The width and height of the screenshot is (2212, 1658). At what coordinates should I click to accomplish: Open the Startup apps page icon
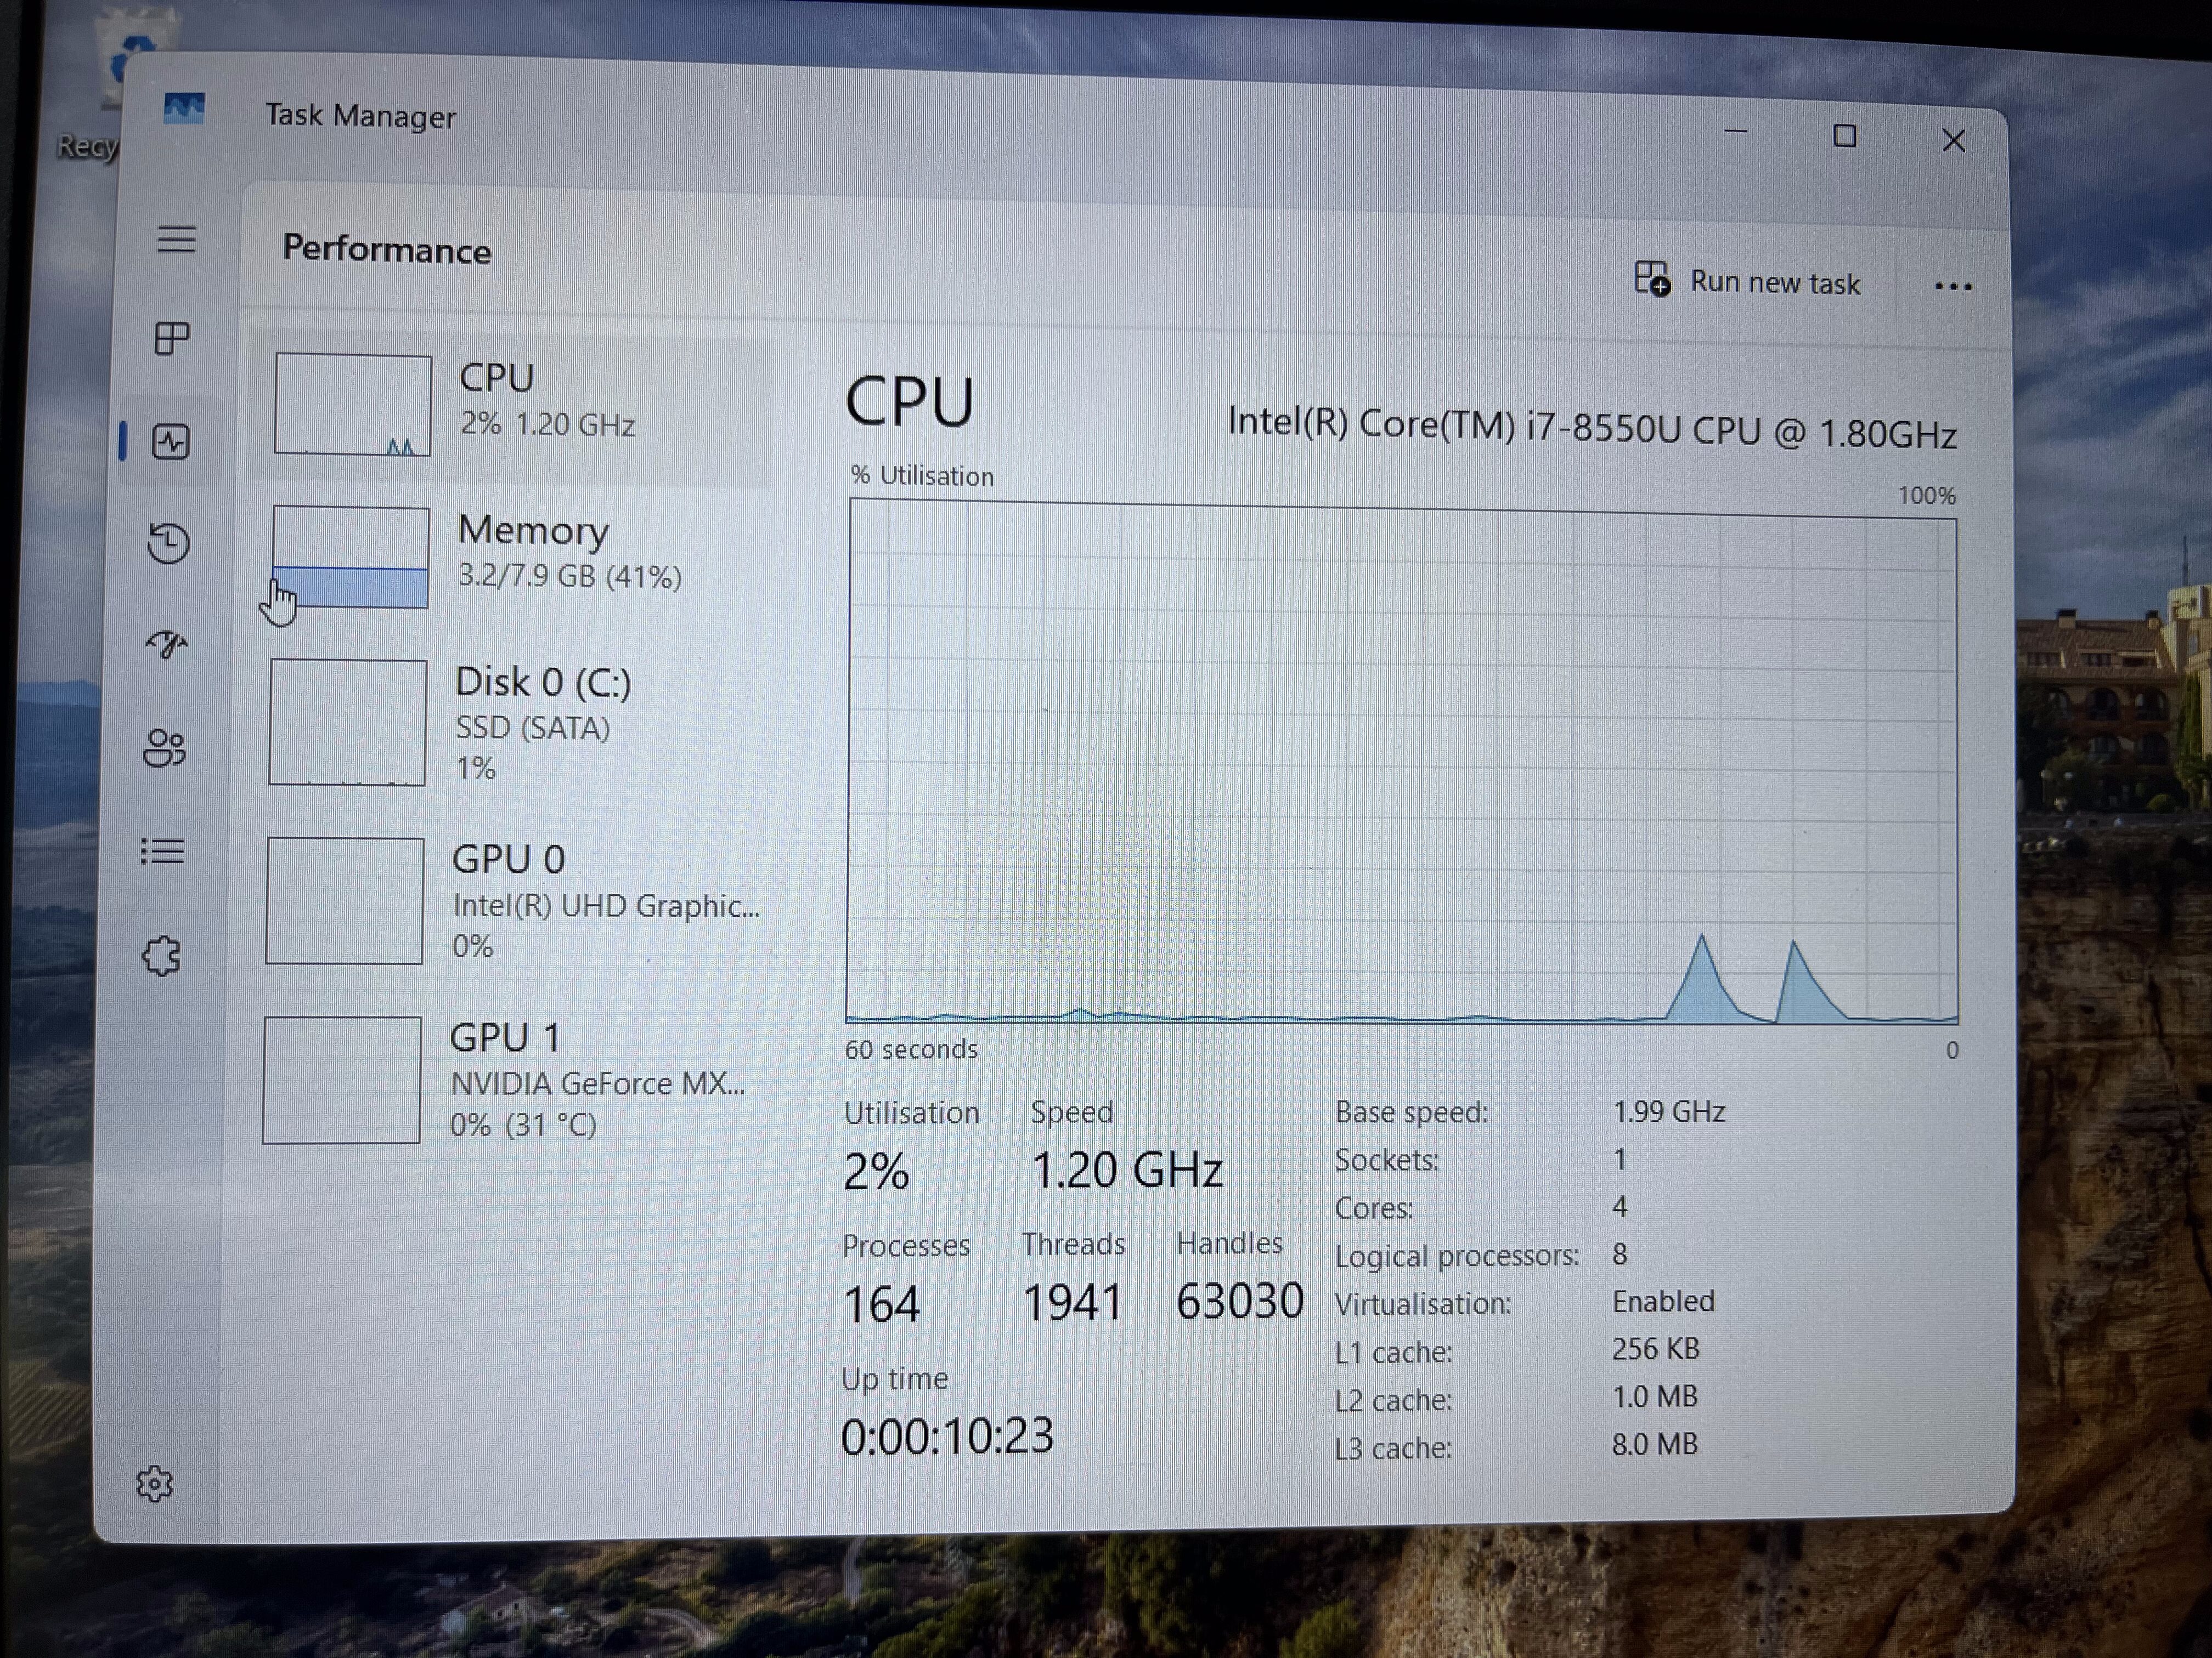[167, 645]
